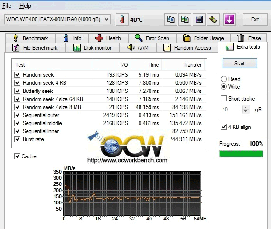Viewport: 271px width, 229px height.
Task: Open the Error Scan tab
Action: [152, 38]
